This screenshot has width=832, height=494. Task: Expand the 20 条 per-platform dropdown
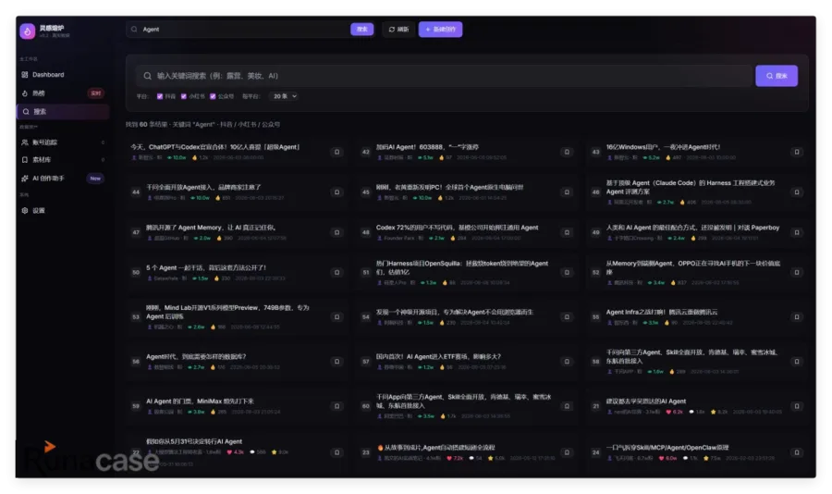click(x=285, y=96)
